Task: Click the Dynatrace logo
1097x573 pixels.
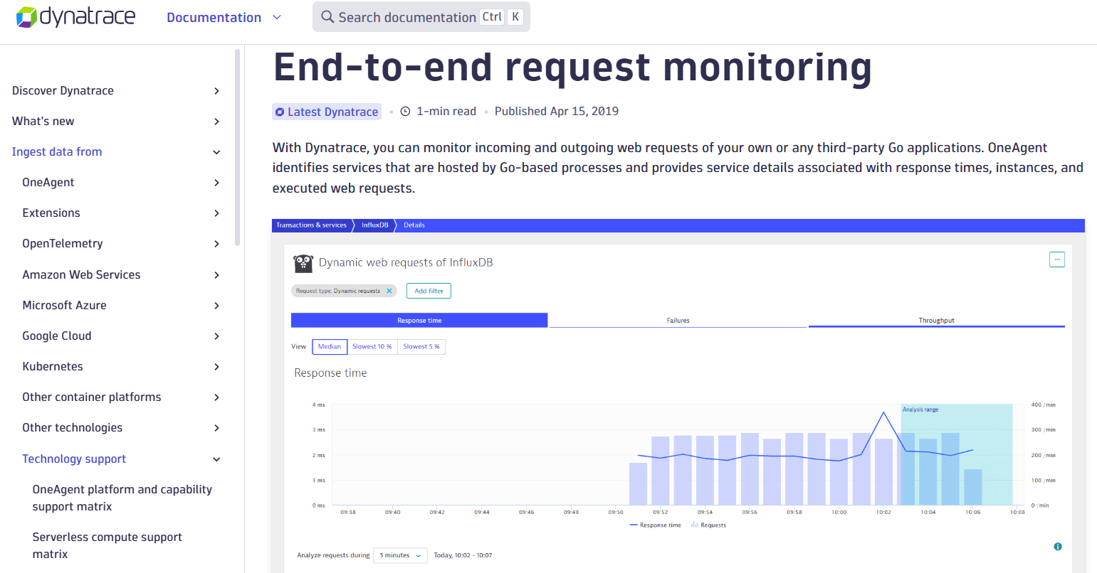Action: click(x=75, y=17)
